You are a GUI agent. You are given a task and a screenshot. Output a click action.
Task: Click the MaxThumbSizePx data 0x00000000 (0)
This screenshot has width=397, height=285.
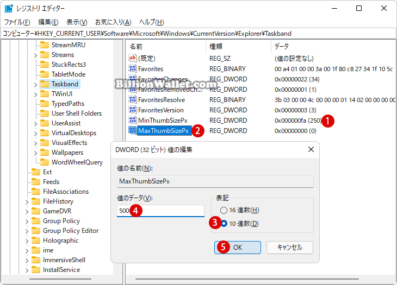[295, 131]
